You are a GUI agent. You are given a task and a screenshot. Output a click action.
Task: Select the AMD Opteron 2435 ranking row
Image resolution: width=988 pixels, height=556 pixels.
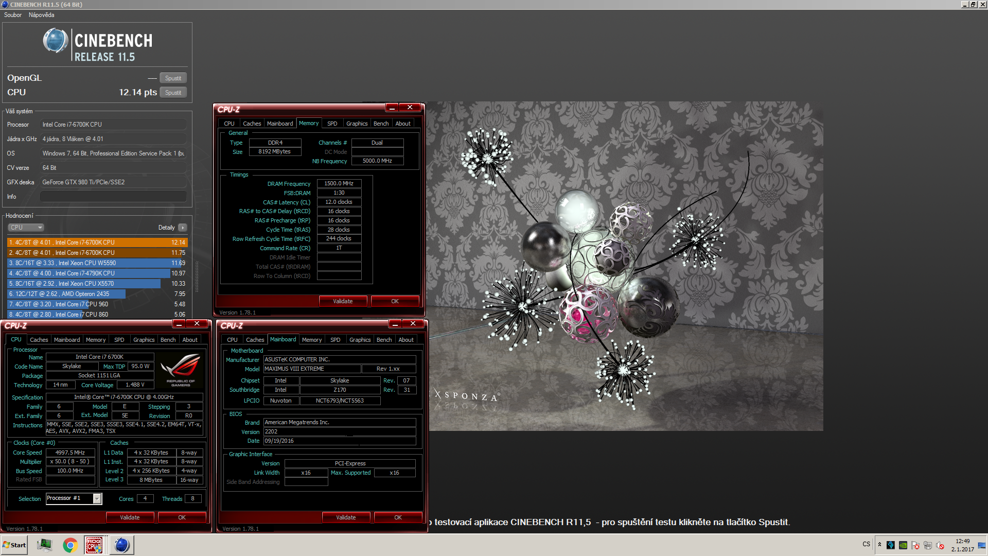tap(97, 294)
